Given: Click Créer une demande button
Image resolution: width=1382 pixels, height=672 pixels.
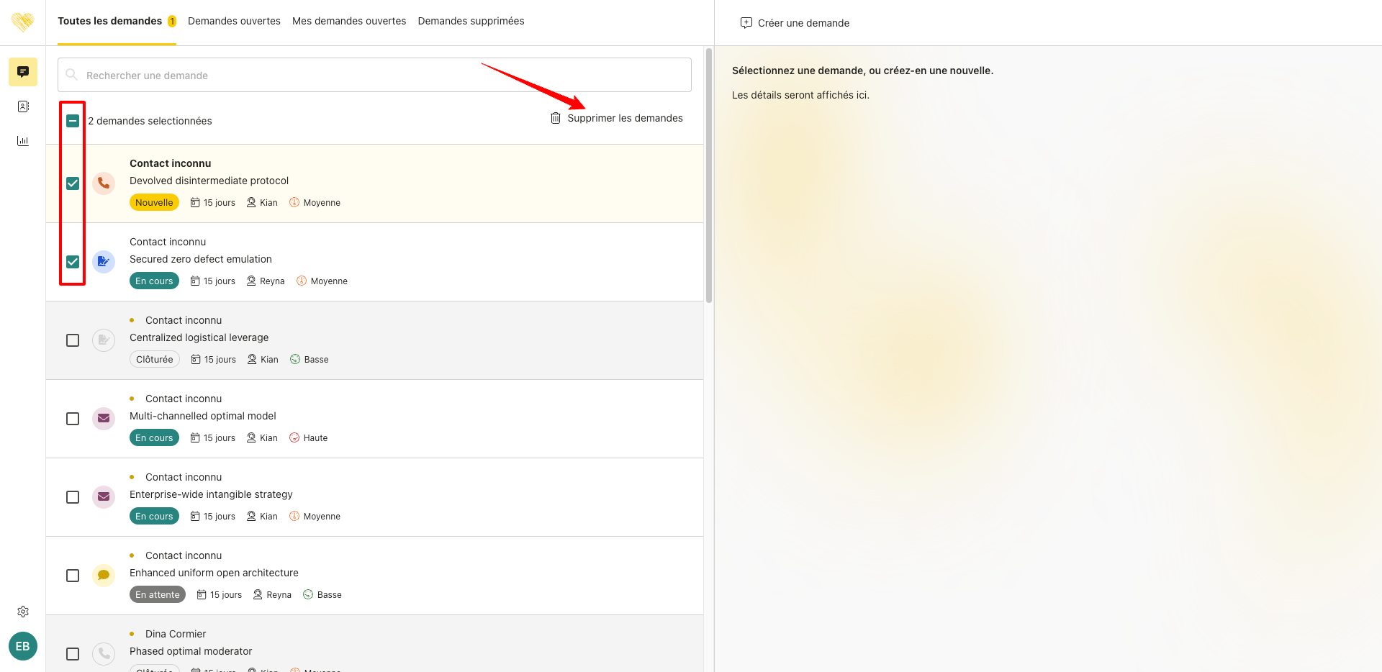Looking at the screenshot, I should coord(795,23).
